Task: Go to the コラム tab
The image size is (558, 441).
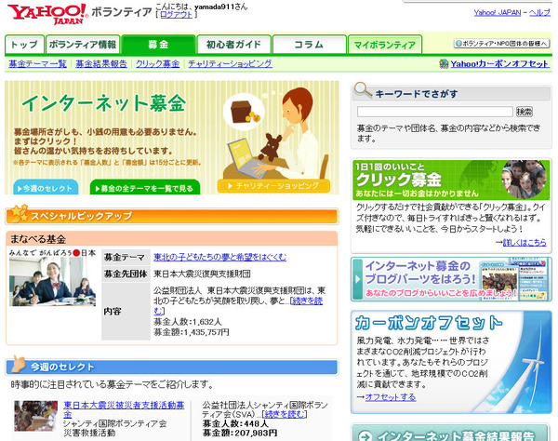Action: tap(310, 45)
